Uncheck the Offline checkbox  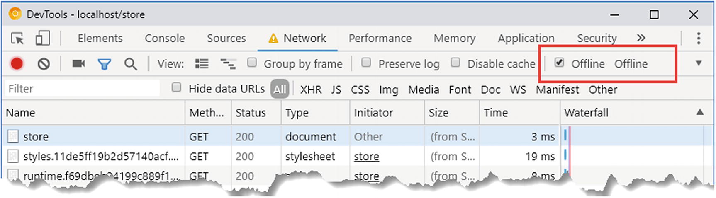[x=559, y=63]
